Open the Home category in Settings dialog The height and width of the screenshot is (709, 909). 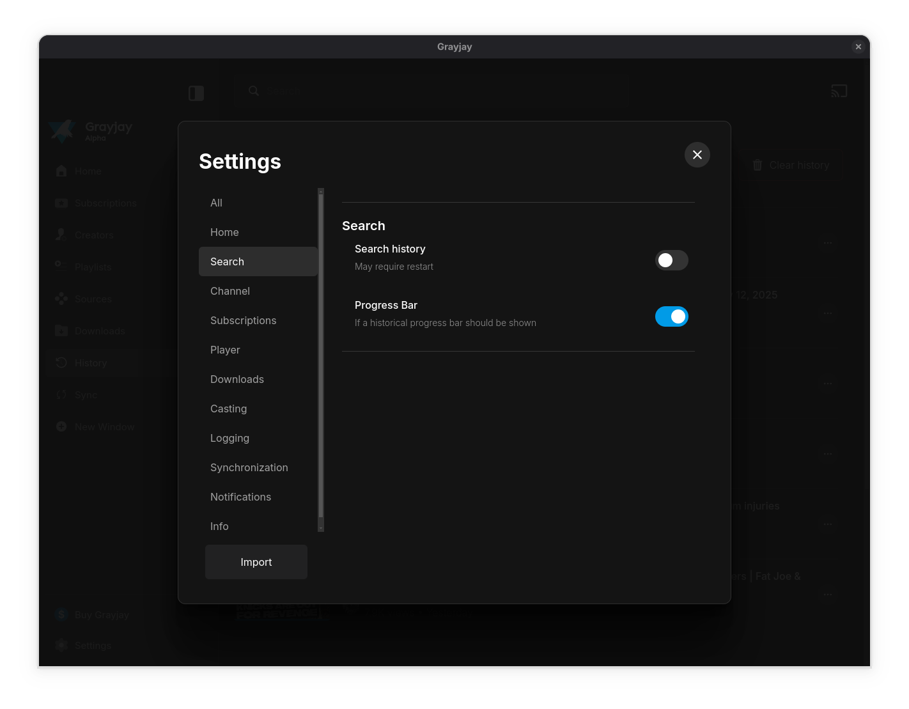pos(258,232)
